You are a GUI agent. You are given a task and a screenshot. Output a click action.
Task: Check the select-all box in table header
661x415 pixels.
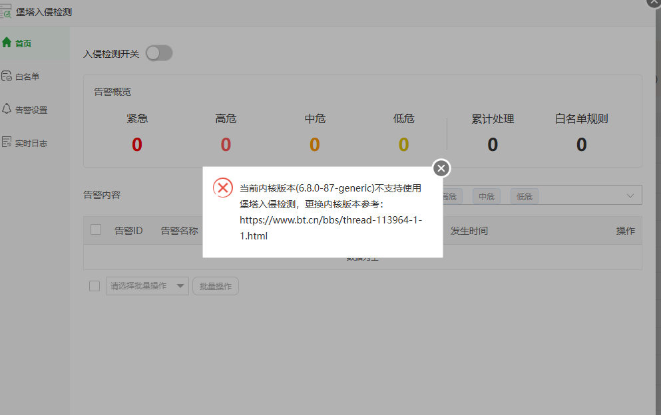pyautogui.click(x=96, y=229)
